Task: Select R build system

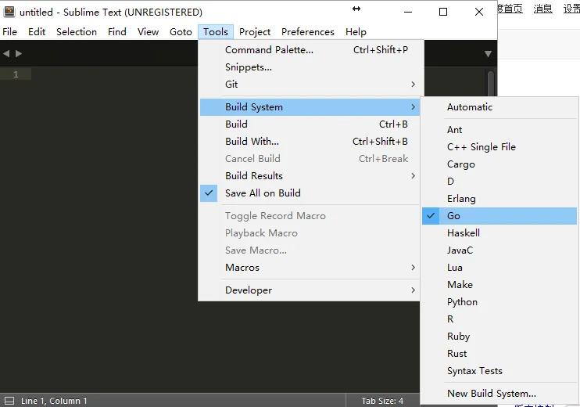Action: (x=499, y=319)
